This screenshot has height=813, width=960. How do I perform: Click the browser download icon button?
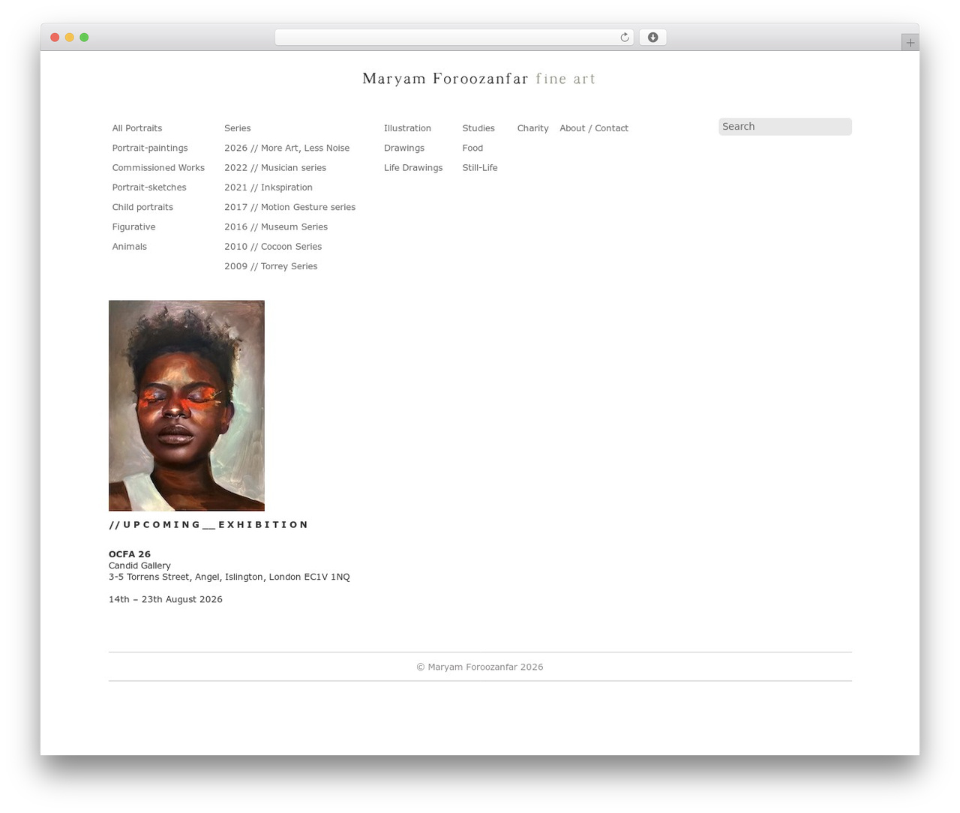(x=652, y=37)
